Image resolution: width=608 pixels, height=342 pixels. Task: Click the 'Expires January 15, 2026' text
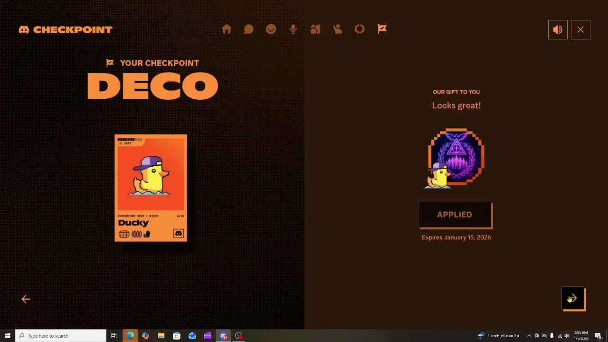pos(456,237)
